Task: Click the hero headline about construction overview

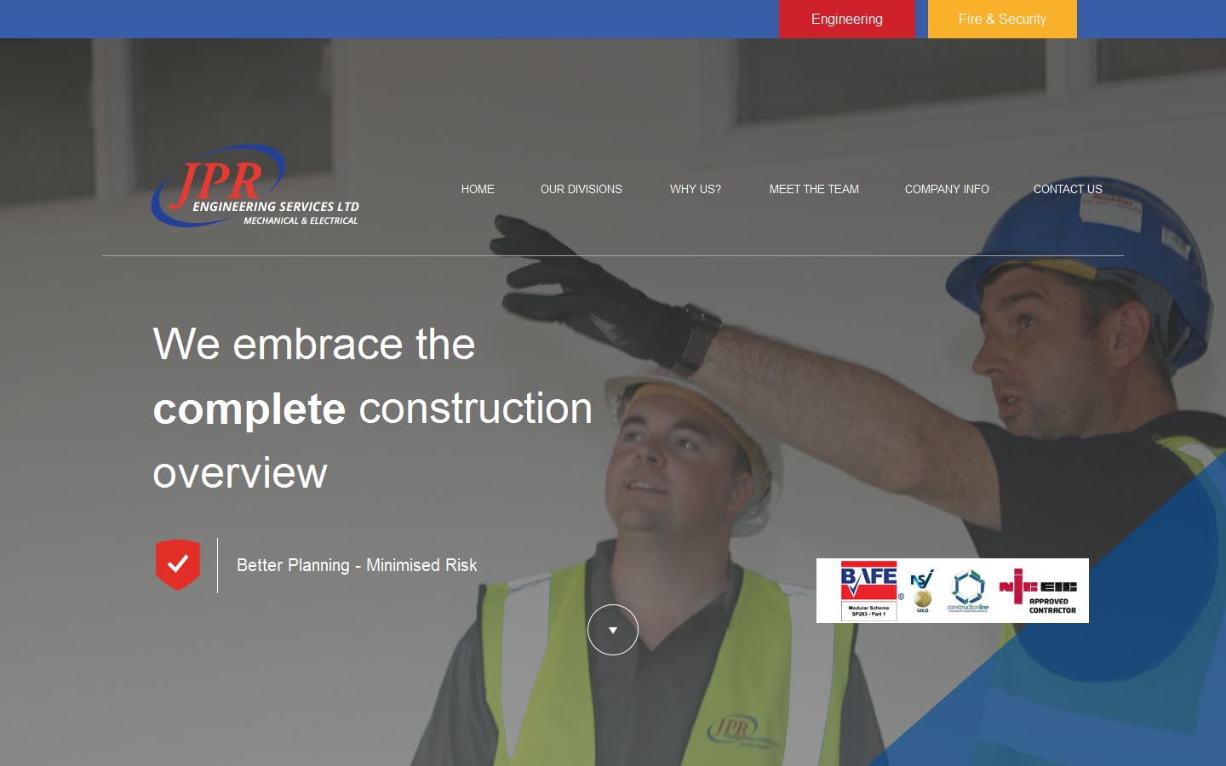Action: coord(372,409)
